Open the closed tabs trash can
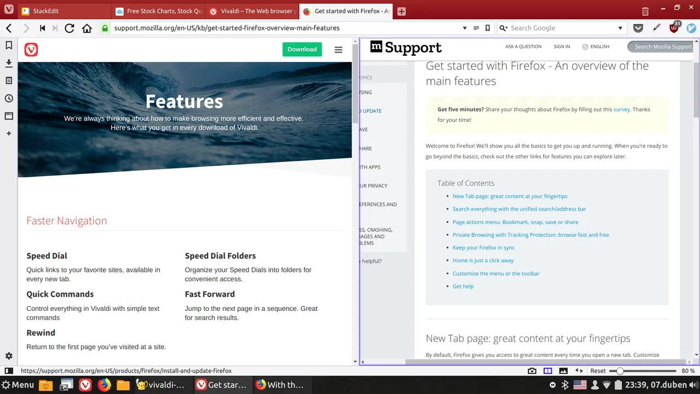Screen dimensions: 700x394 [645, 11]
